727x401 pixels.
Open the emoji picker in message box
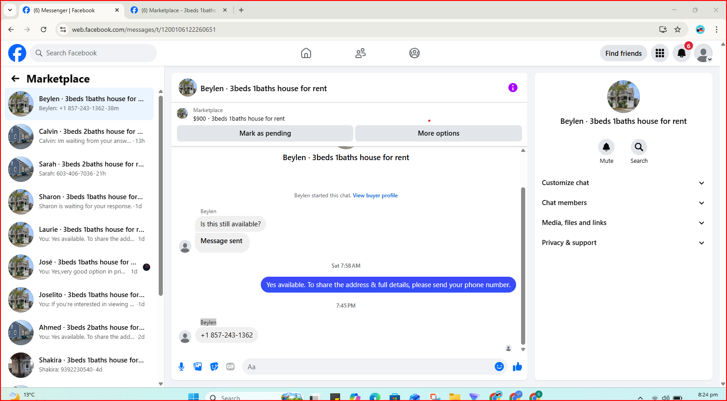click(499, 367)
